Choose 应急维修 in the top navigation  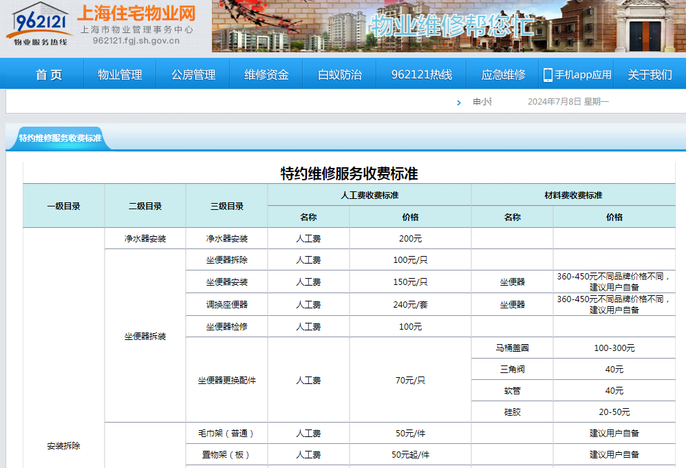point(503,75)
